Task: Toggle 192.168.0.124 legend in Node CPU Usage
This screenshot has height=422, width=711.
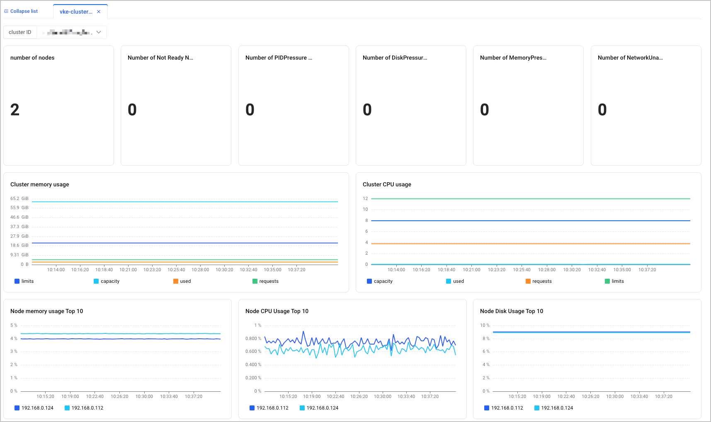Action: click(319, 408)
